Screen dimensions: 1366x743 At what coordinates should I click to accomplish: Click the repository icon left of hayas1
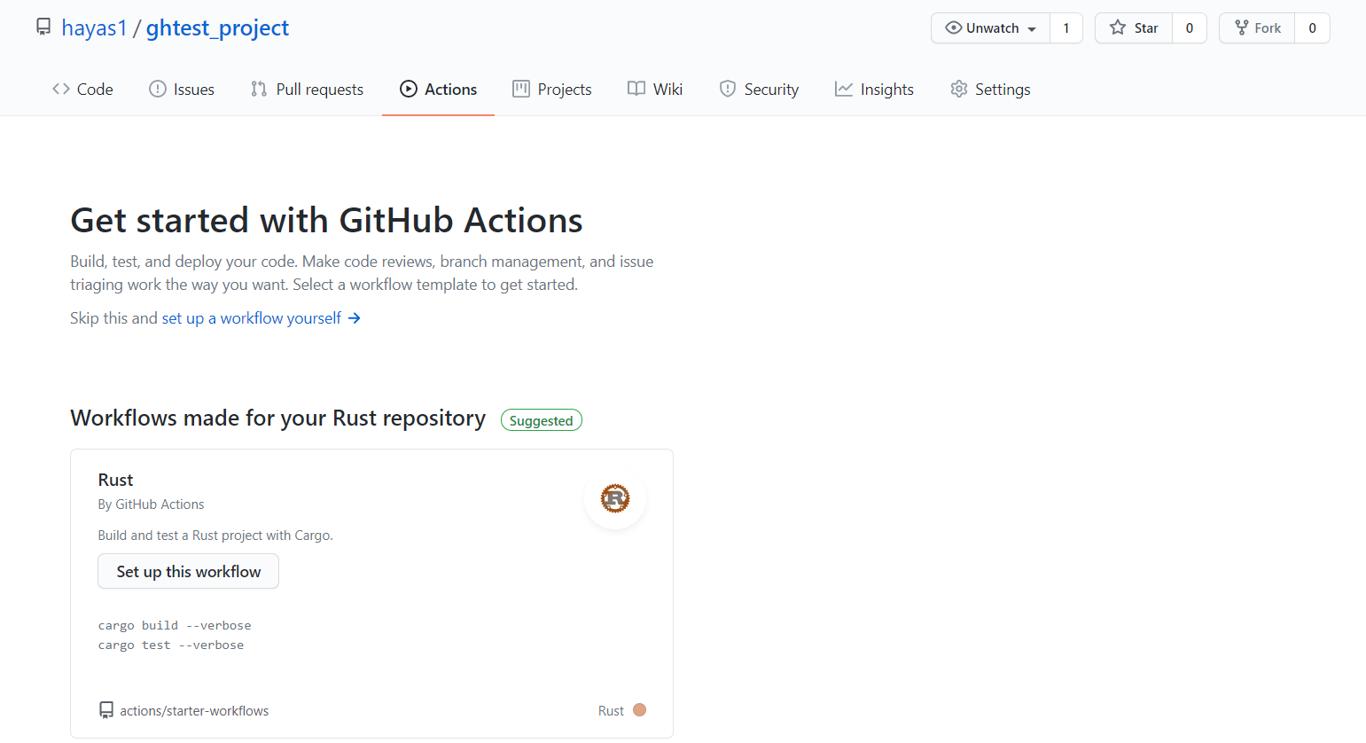(43, 27)
